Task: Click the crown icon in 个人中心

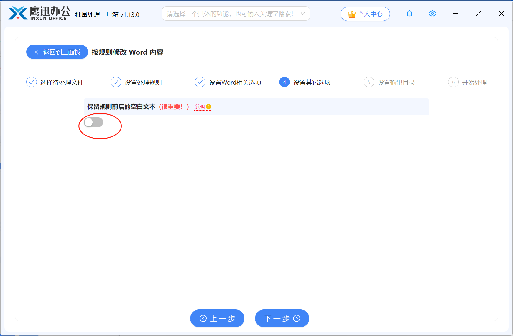Action: coord(351,13)
